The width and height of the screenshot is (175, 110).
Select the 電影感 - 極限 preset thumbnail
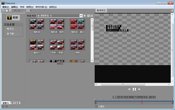[57, 24]
